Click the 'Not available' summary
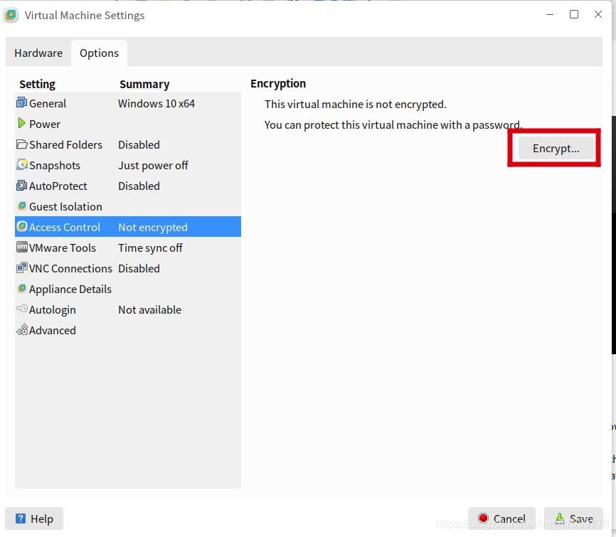 [x=149, y=309]
